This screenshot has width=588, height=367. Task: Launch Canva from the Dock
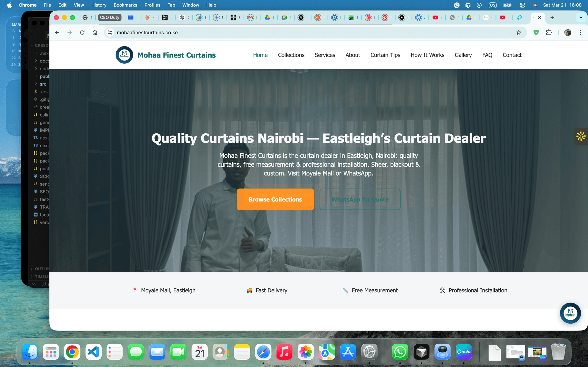[x=464, y=352]
